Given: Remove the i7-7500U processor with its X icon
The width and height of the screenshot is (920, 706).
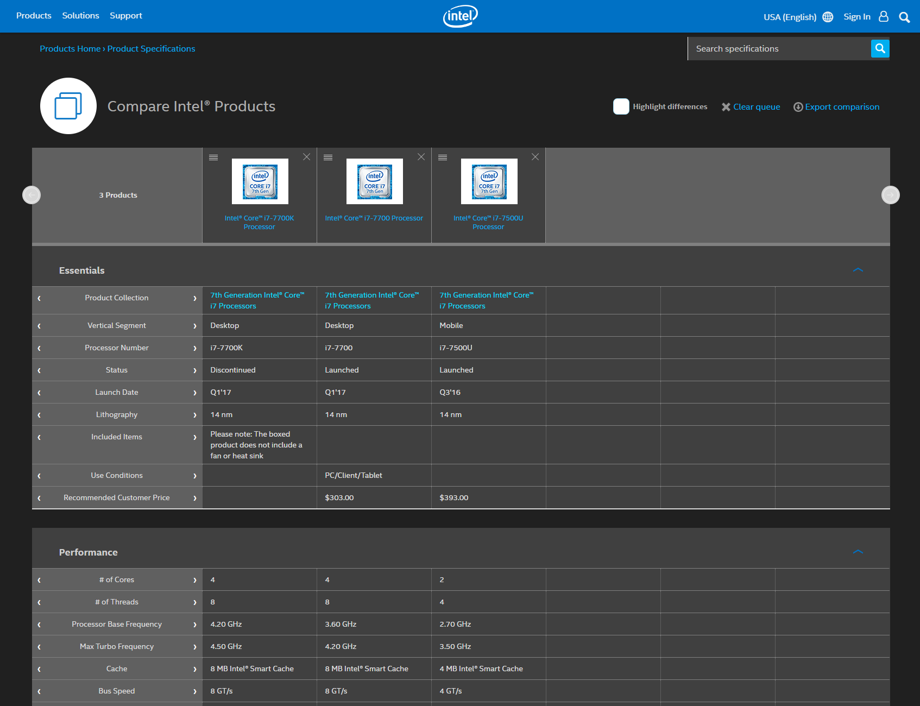Looking at the screenshot, I should [535, 157].
